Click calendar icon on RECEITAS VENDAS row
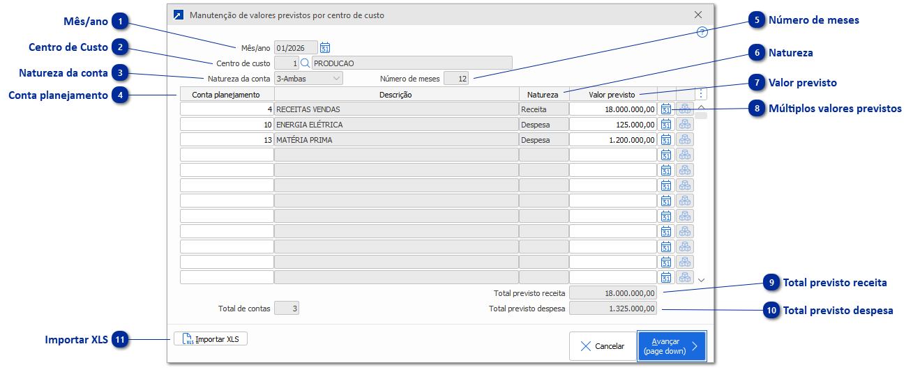This screenshot has width=913, height=374. (666, 109)
